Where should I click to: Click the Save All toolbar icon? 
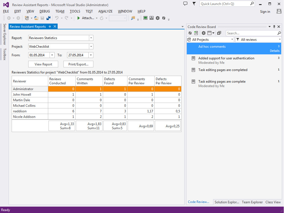click(x=48, y=18)
